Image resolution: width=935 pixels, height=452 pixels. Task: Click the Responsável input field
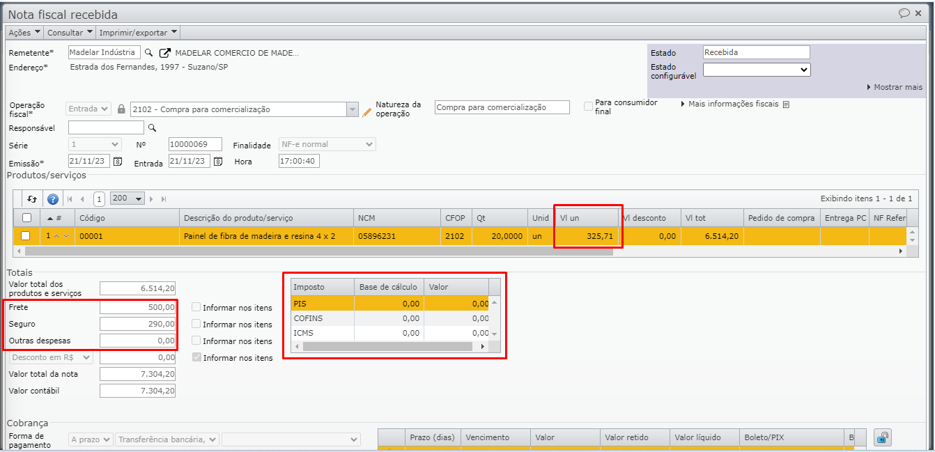click(x=106, y=127)
